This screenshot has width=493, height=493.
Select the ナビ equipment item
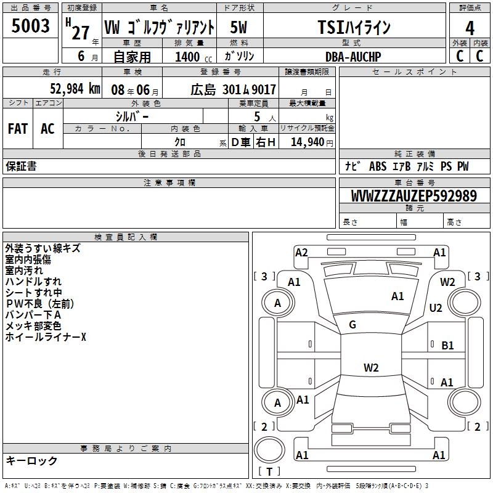(352, 166)
